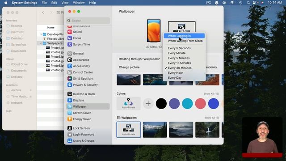286x161 pixels.
Task: Collapse the Wallpapers folder in Finder
Action: pos(41,43)
